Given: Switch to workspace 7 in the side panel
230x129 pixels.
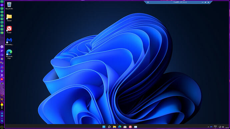Looking at the screenshot, I should (2, 22).
